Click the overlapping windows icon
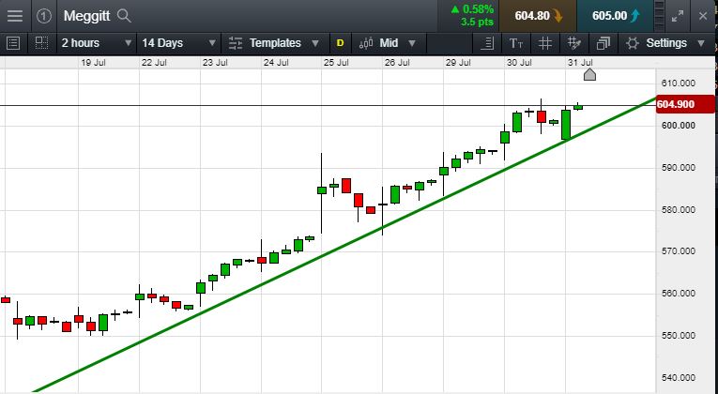This screenshot has width=718, height=394. coord(603,43)
